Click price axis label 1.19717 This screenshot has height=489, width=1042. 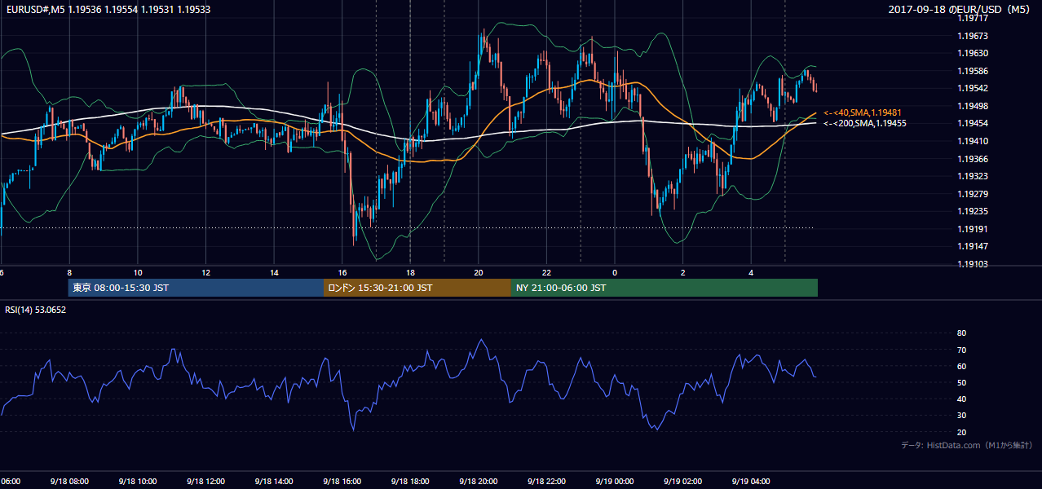pyautogui.click(x=972, y=19)
